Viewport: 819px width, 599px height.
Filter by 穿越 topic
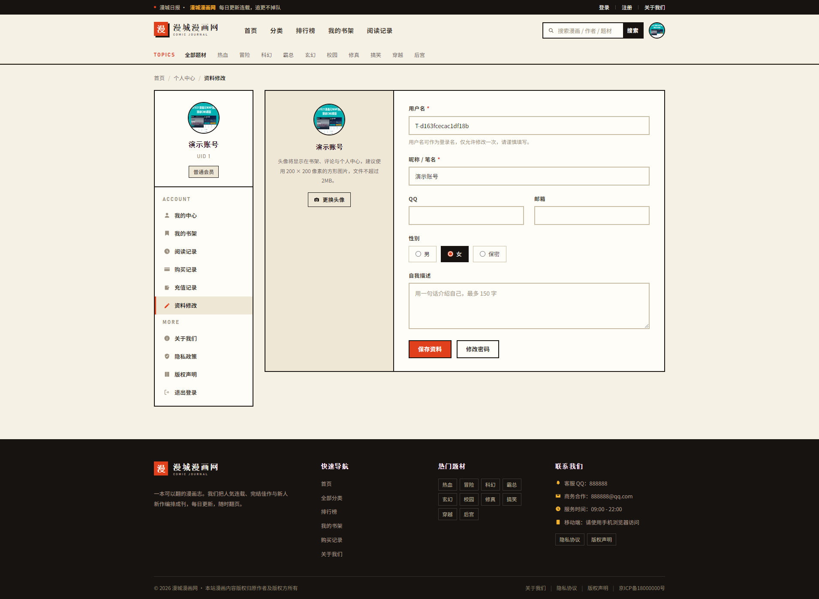tap(397, 55)
